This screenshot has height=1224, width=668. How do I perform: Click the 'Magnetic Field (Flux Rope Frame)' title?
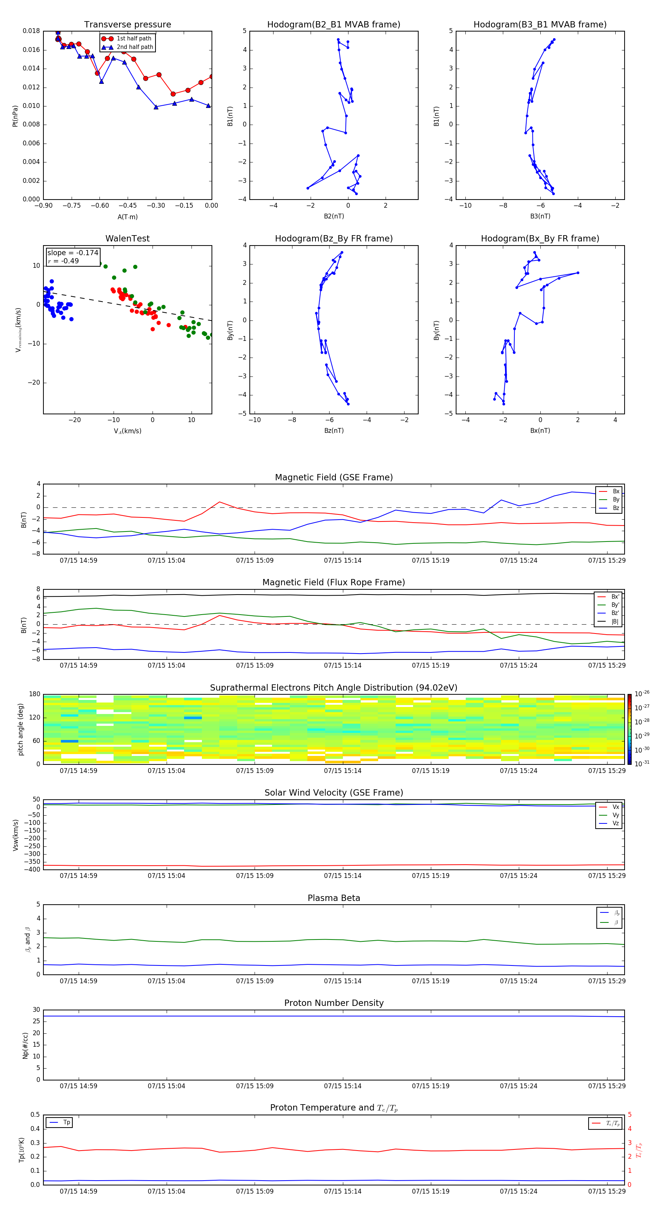[x=334, y=583]
